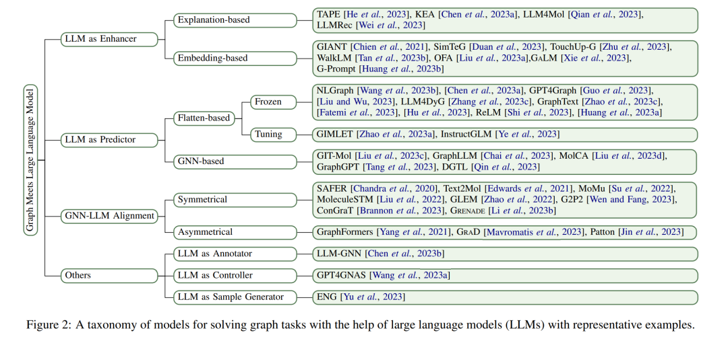This screenshot has height=341, width=728.
Task: Click the Flatten-based branch node
Action: pyautogui.click(x=204, y=118)
